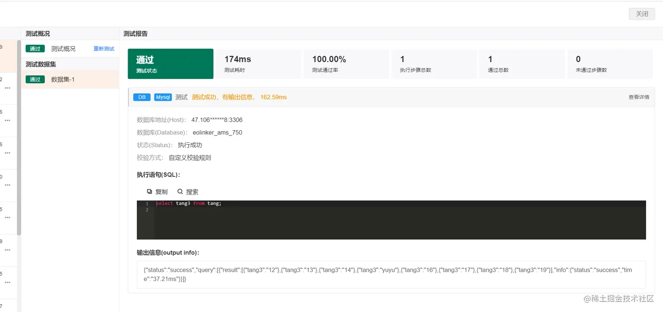Click the left list vertical scrollbar

pos(19,138)
